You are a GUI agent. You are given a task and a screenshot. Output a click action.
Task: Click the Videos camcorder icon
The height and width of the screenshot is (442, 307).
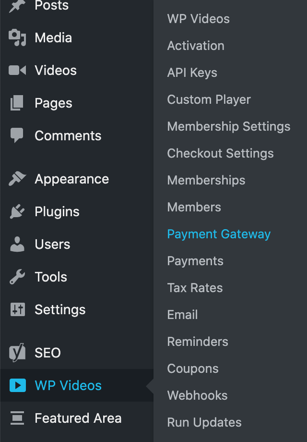(x=17, y=70)
